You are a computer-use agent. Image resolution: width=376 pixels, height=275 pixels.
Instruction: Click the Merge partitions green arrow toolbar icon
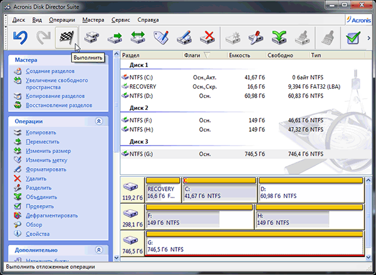(x=279, y=37)
